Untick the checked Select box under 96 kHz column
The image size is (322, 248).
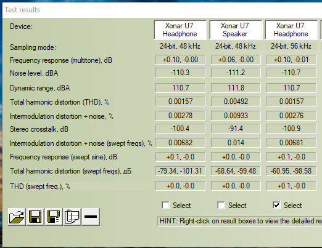[276, 206]
